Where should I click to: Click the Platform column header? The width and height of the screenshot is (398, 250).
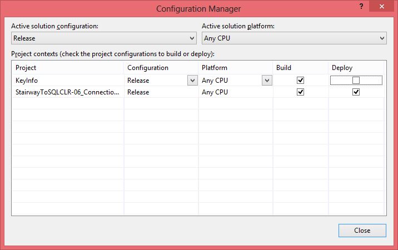[235, 68]
